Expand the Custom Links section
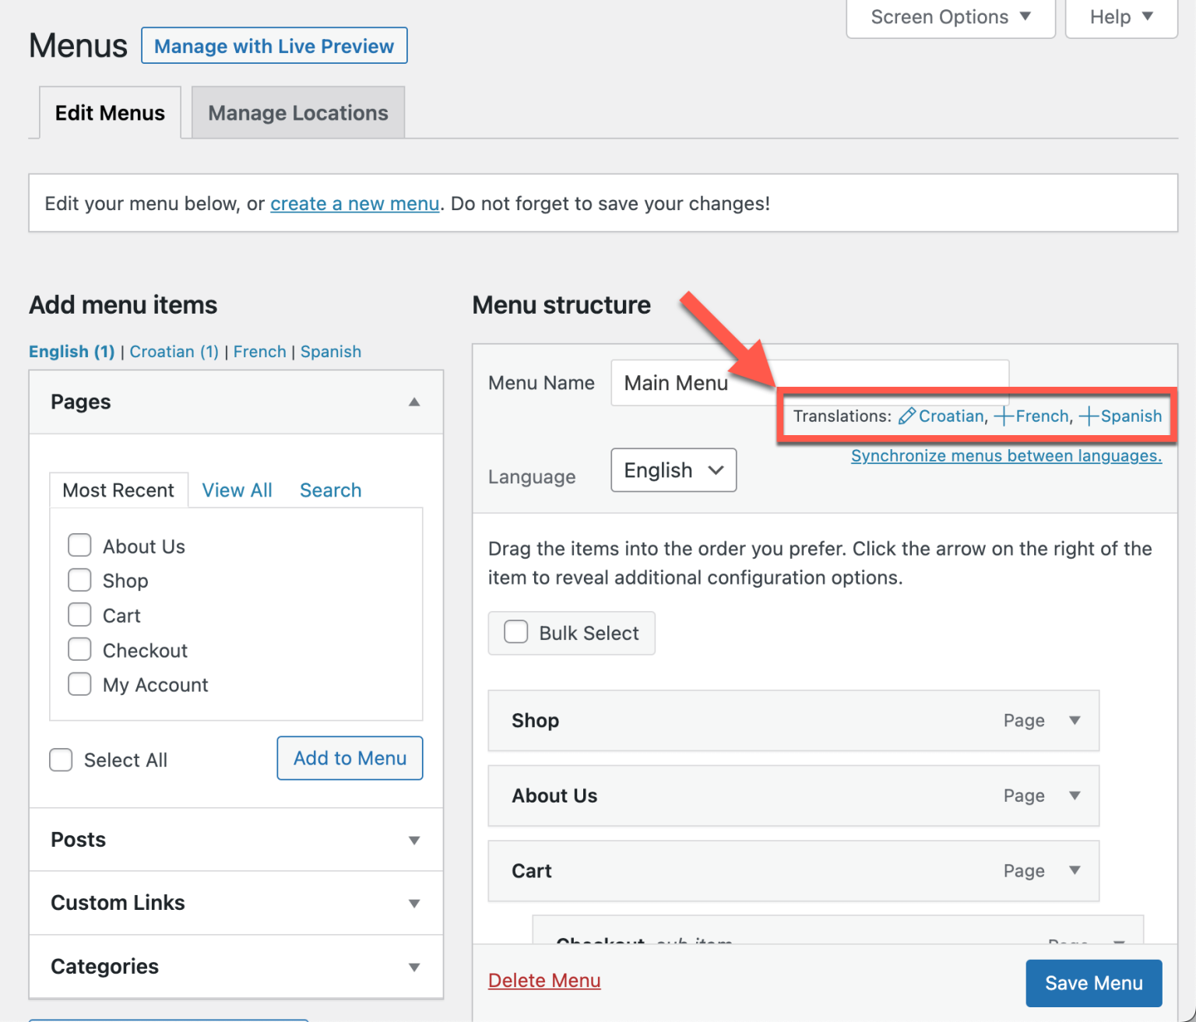1196x1022 pixels. [414, 903]
